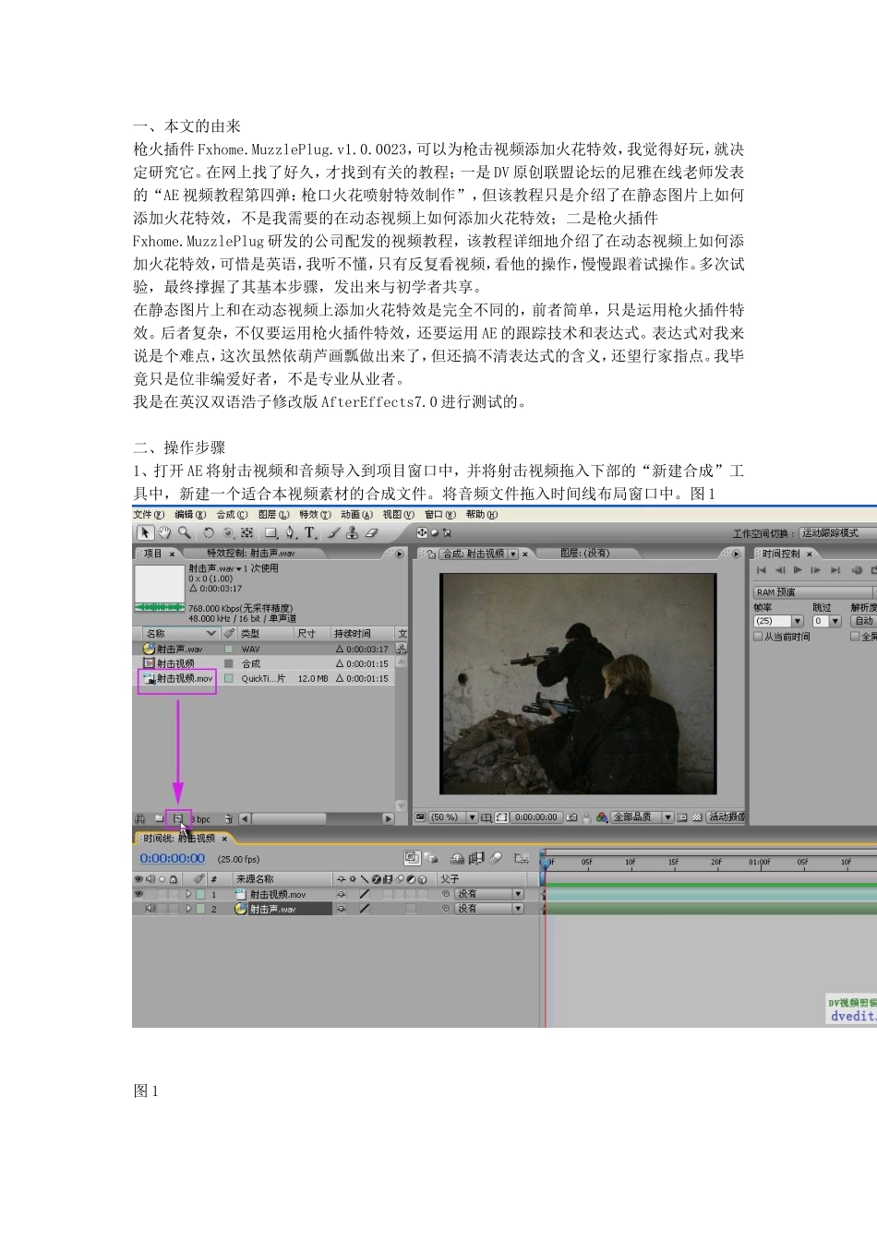Jump to last frame in time controls
The width and height of the screenshot is (877, 1240).
coord(835,570)
